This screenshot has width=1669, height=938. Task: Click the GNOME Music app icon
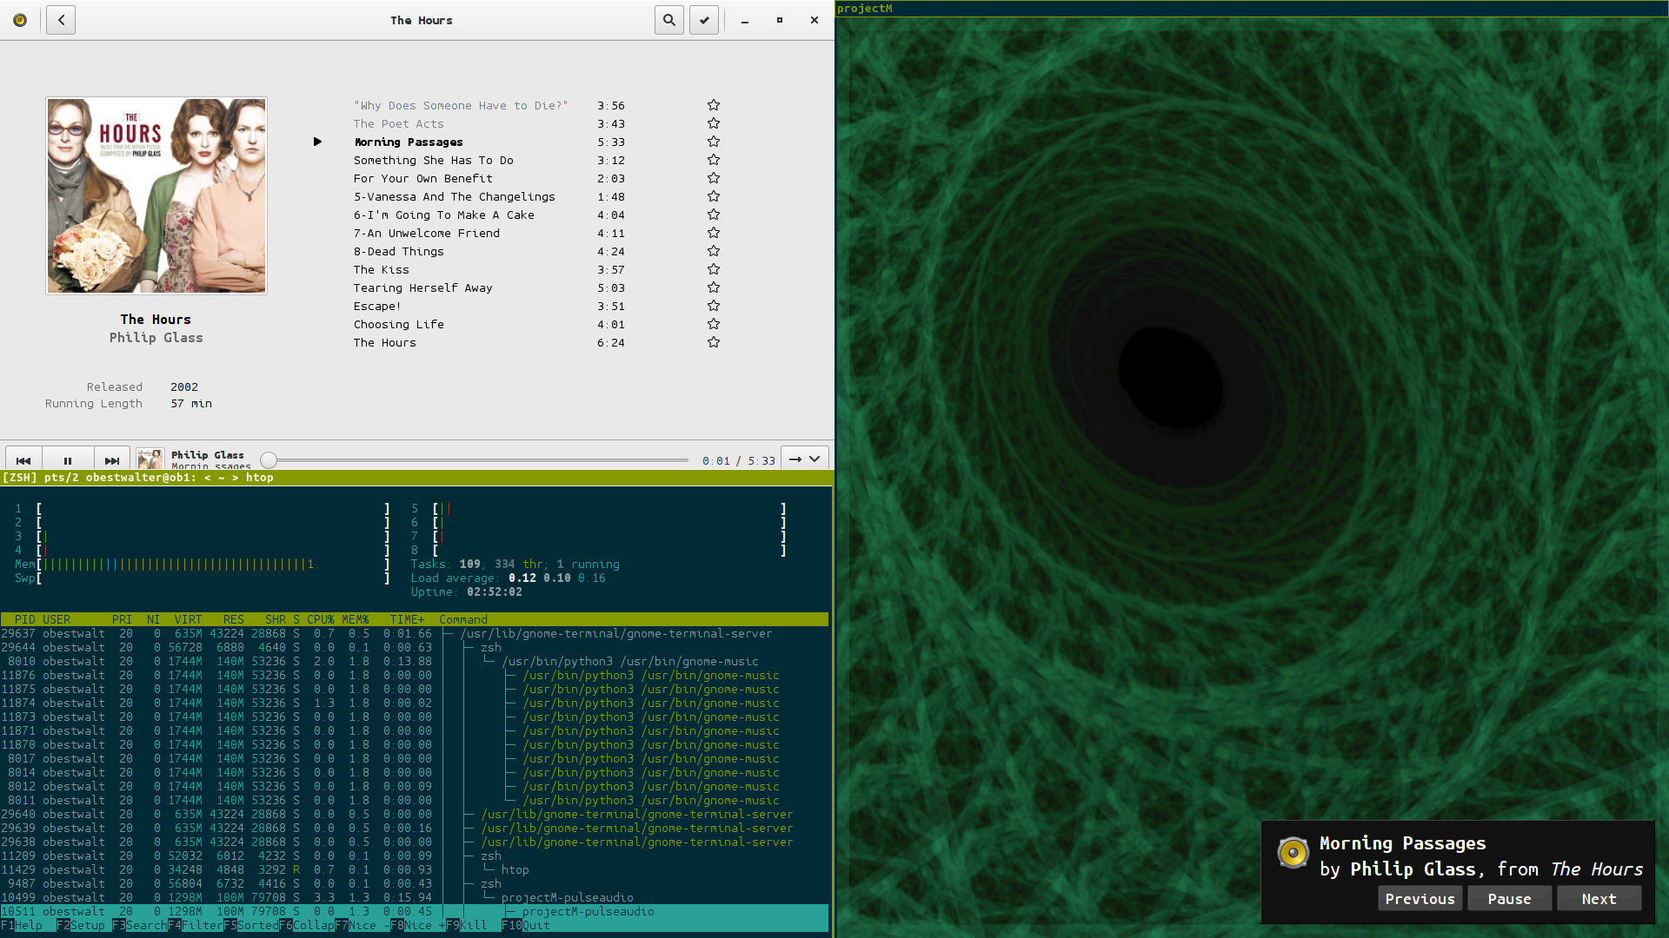20,20
